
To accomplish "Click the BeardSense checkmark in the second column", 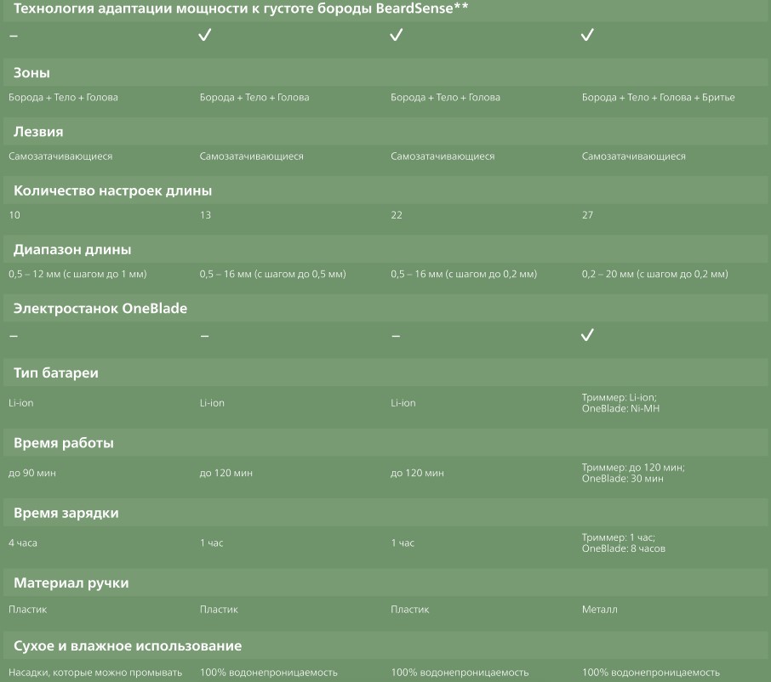I will click(204, 36).
